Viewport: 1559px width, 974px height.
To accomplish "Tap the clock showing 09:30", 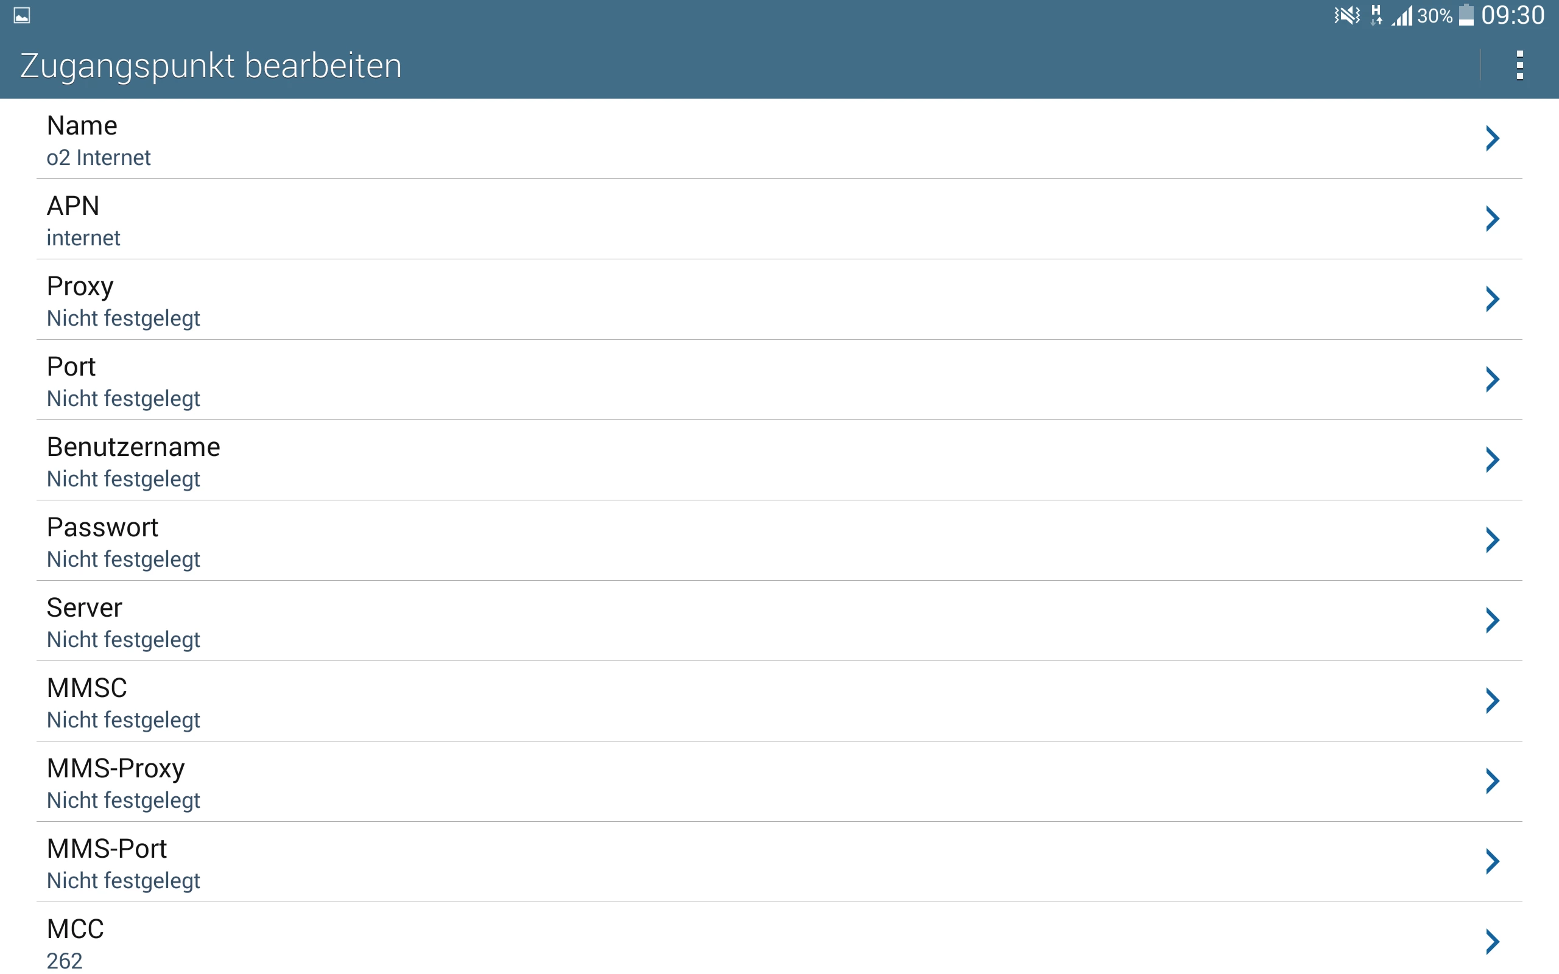I will [x=1512, y=15].
